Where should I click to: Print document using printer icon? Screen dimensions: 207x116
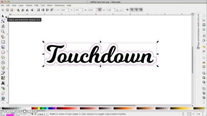[204, 29]
